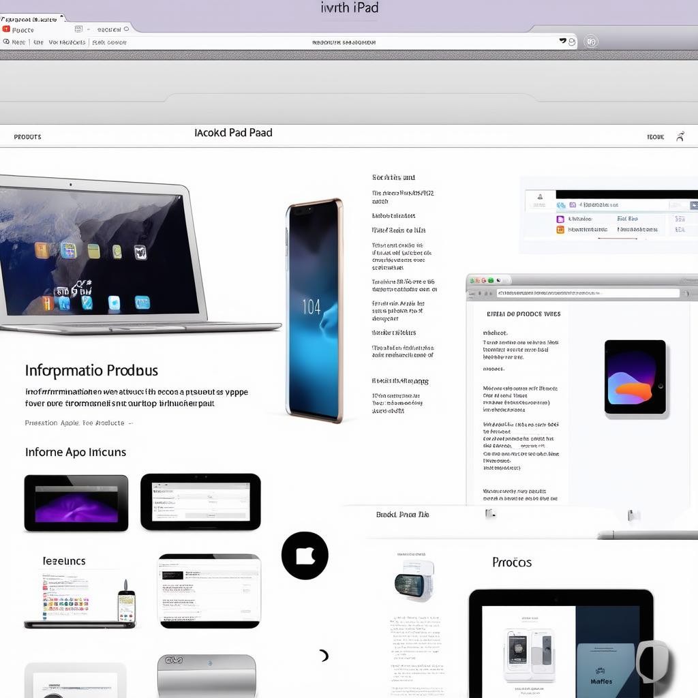Select the colorful gradient iPad image
698x698 pixels.
point(635,377)
